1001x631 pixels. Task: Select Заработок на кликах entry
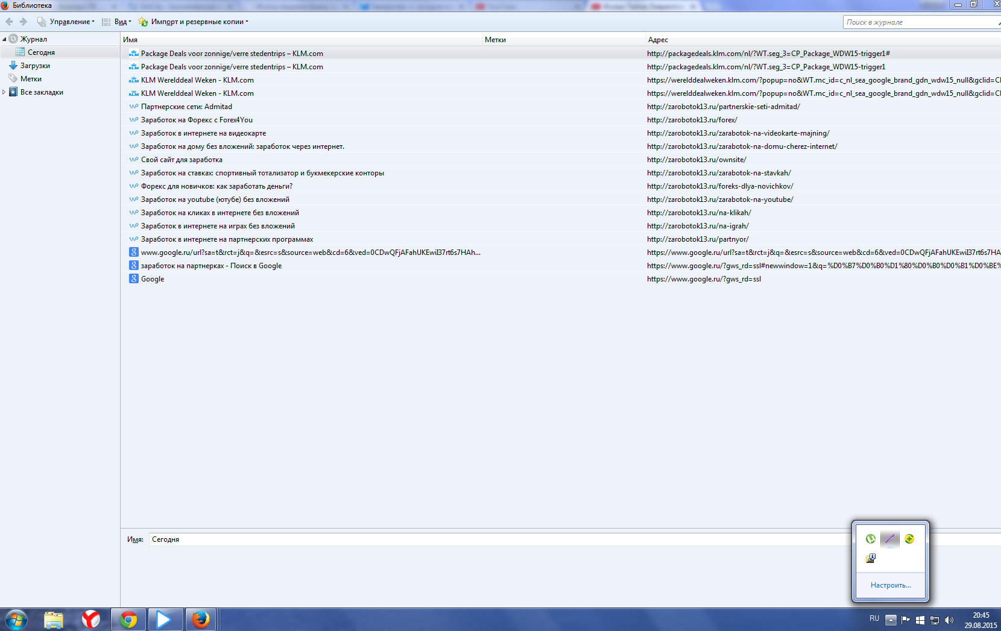[219, 213]
